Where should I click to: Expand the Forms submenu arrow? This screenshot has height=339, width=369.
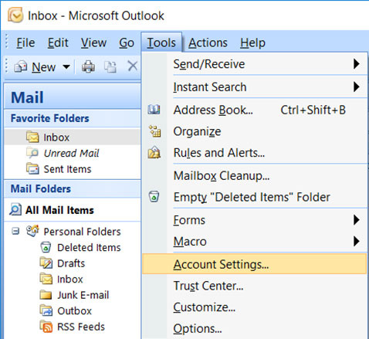pos(357,220)
